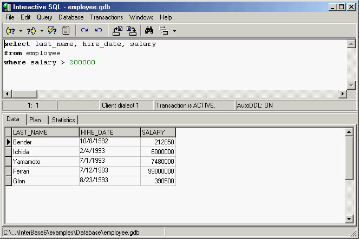Click the Previous Query toolbar icon

(10, 30)
